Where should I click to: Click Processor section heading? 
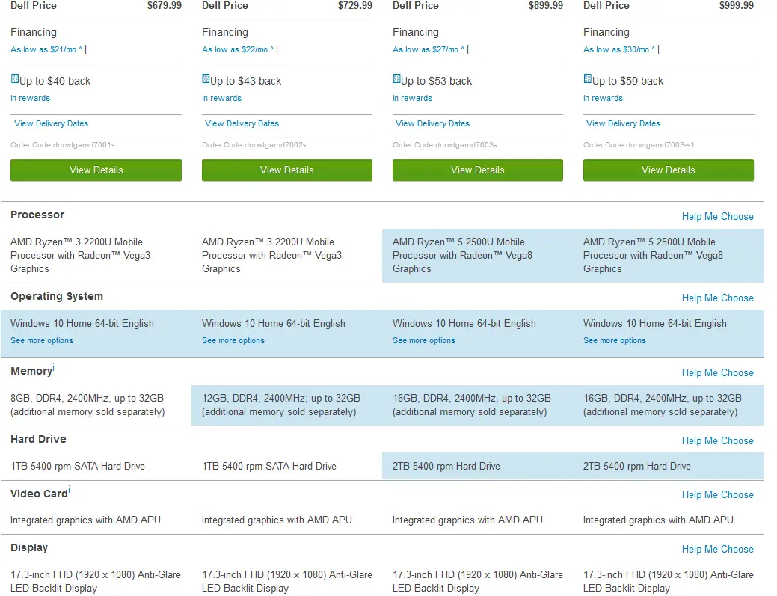coord(37,215)
